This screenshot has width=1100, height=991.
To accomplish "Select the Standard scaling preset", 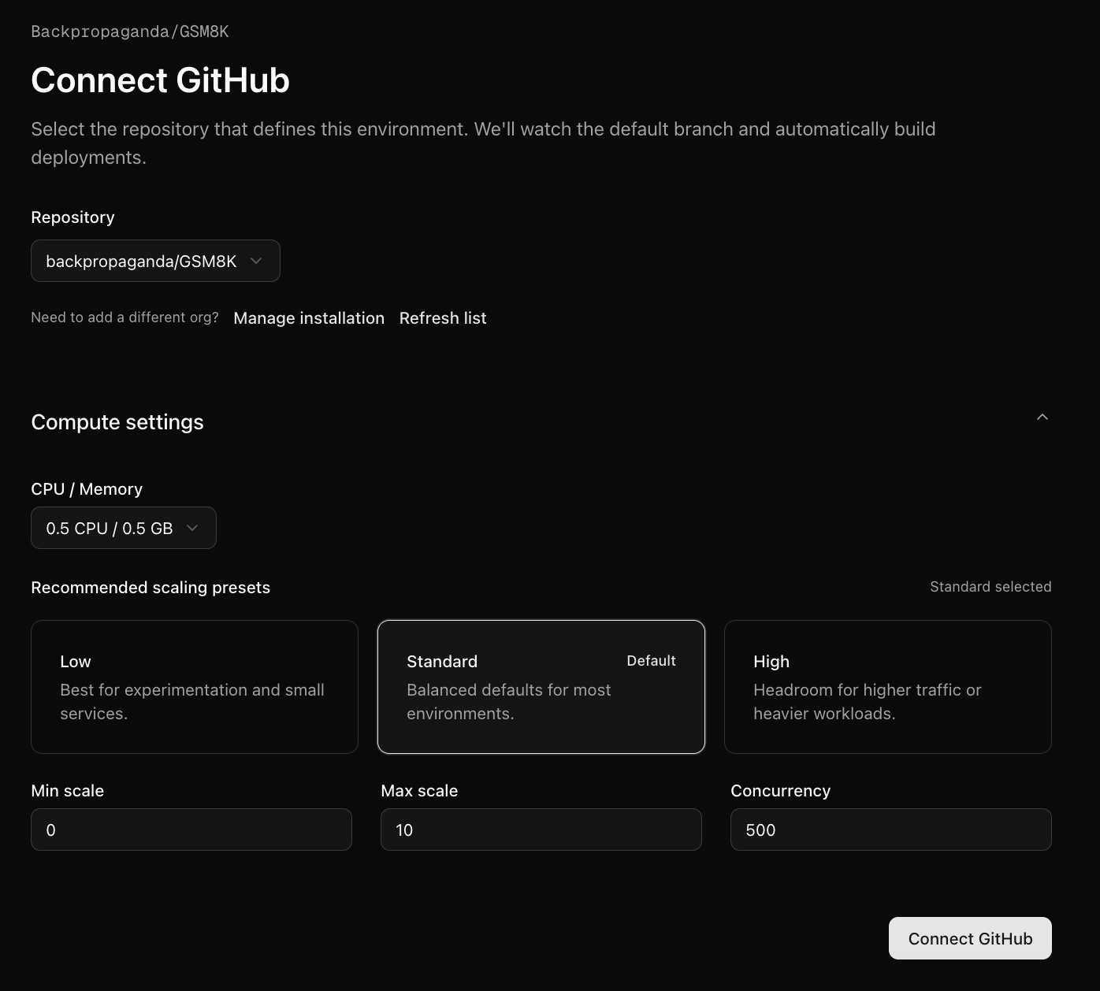I will (x=541, y=686).
